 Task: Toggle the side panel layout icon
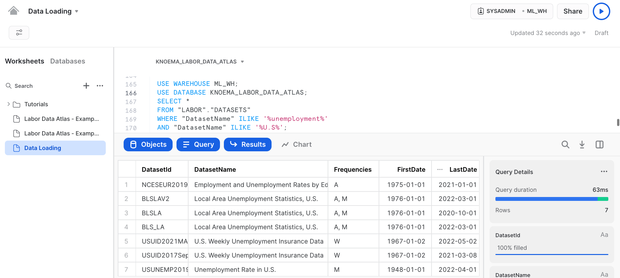click(599, 145)
